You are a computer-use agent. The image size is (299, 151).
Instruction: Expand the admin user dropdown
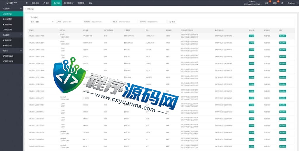click(293, 3)
